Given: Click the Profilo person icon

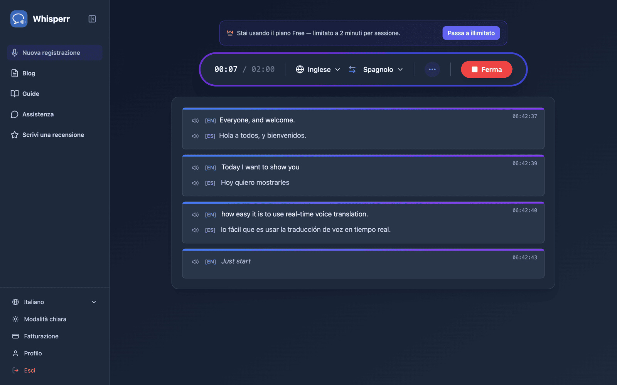Looking at the screenshot, I should [15, 353].
